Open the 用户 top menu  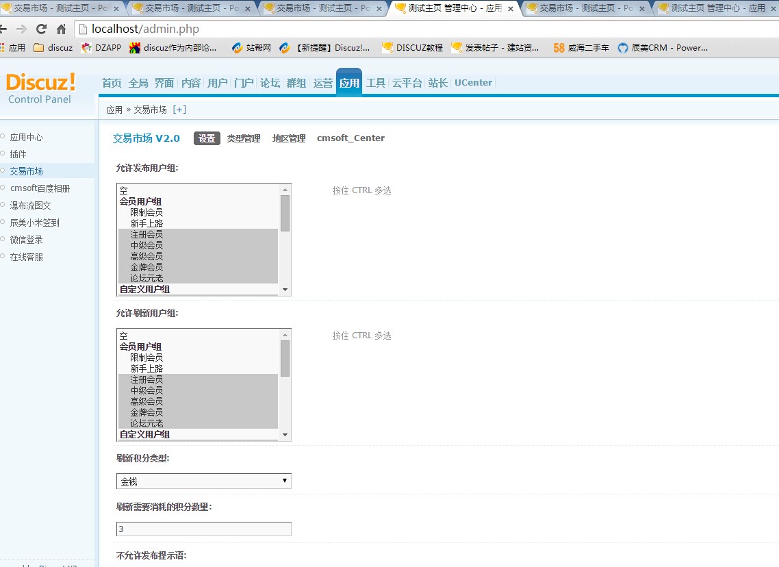click(217, 82)
